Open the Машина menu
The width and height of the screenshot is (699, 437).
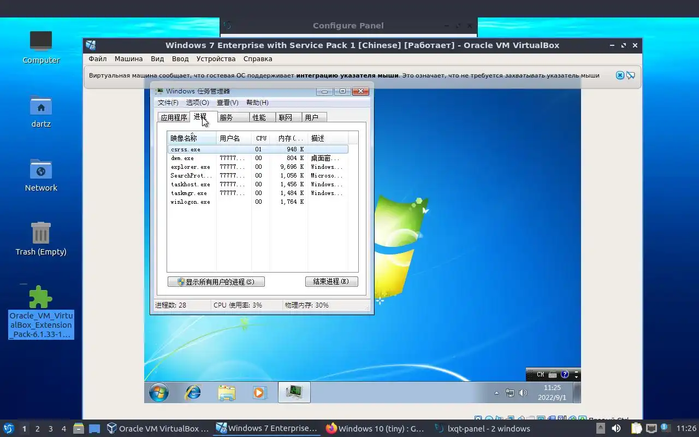pos(128,58)
